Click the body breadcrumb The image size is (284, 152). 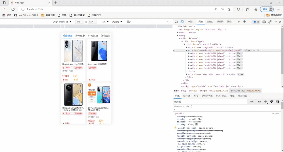pos(184,91)
